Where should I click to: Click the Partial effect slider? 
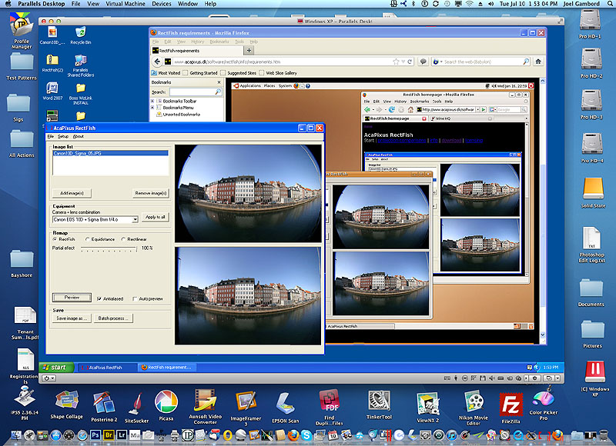[x=109, y=248]
